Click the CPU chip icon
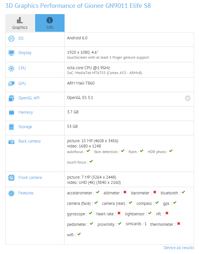This screenshot has width=199, height=254. (11, 68)
